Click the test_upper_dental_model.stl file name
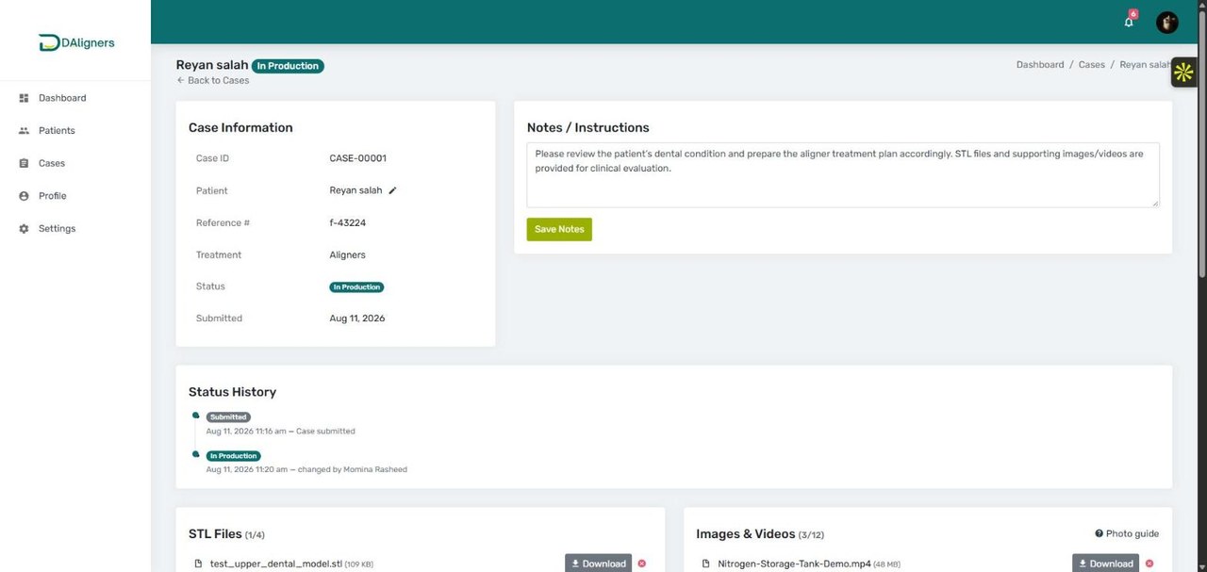Screen dimensions: 1207x572 pyautogui.click(x=275, y=564)
